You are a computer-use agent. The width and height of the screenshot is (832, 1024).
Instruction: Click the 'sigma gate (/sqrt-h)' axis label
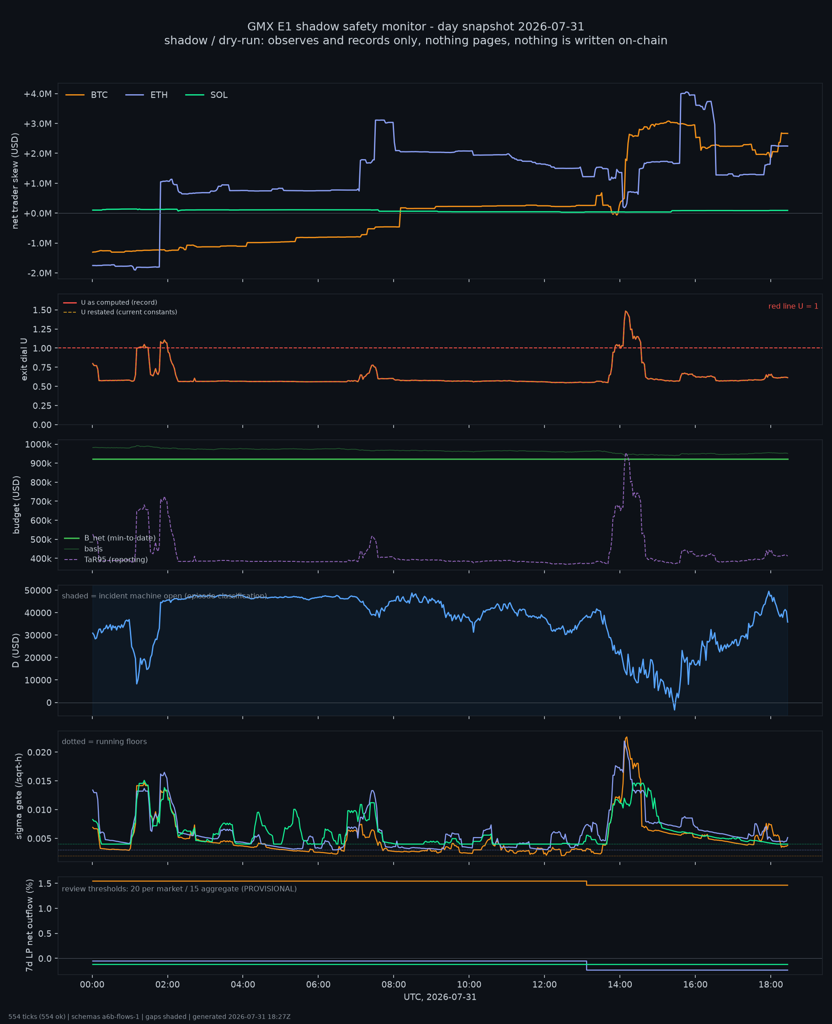19,796
